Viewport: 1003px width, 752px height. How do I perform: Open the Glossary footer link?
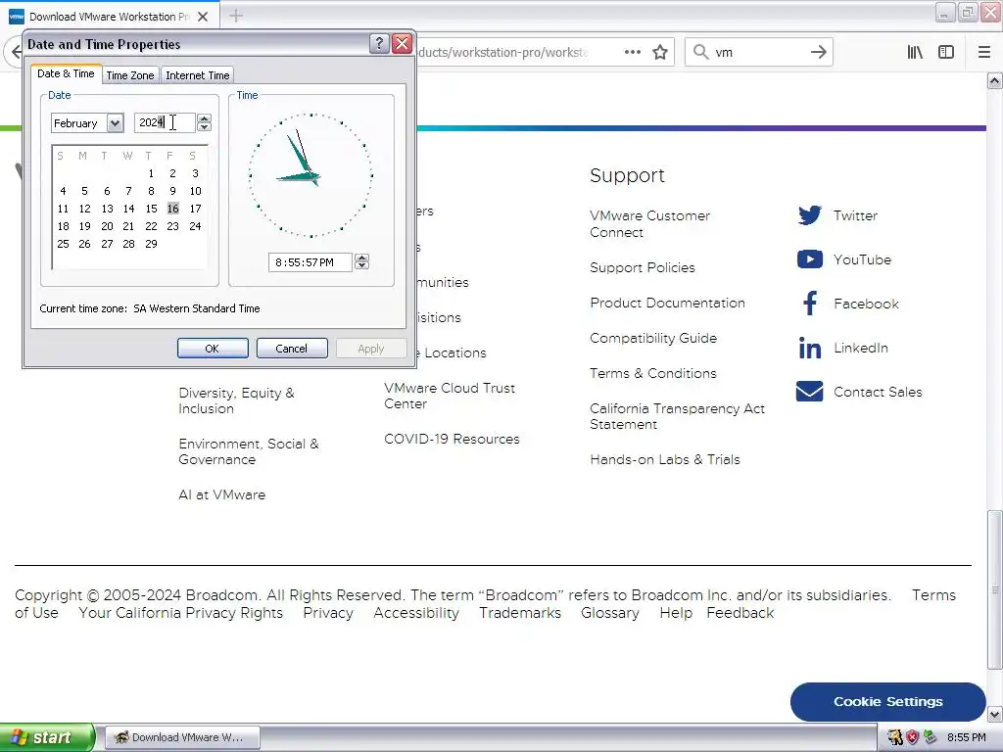click(609, 613)
